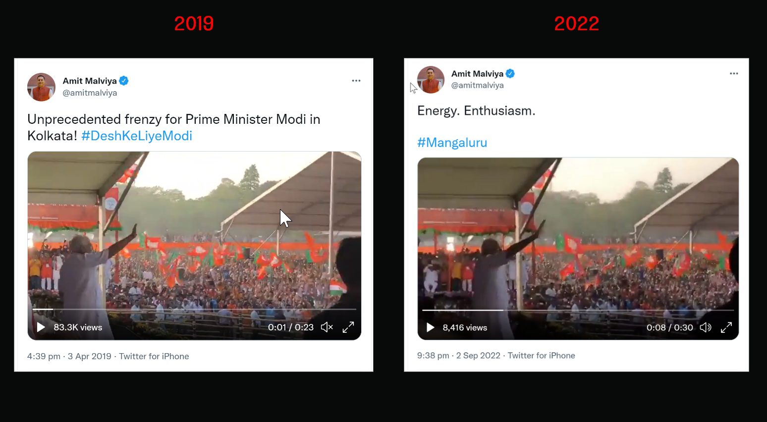Play the 2022 Mangaluru tweet video

pyautogui.click(x=431, y=327)
